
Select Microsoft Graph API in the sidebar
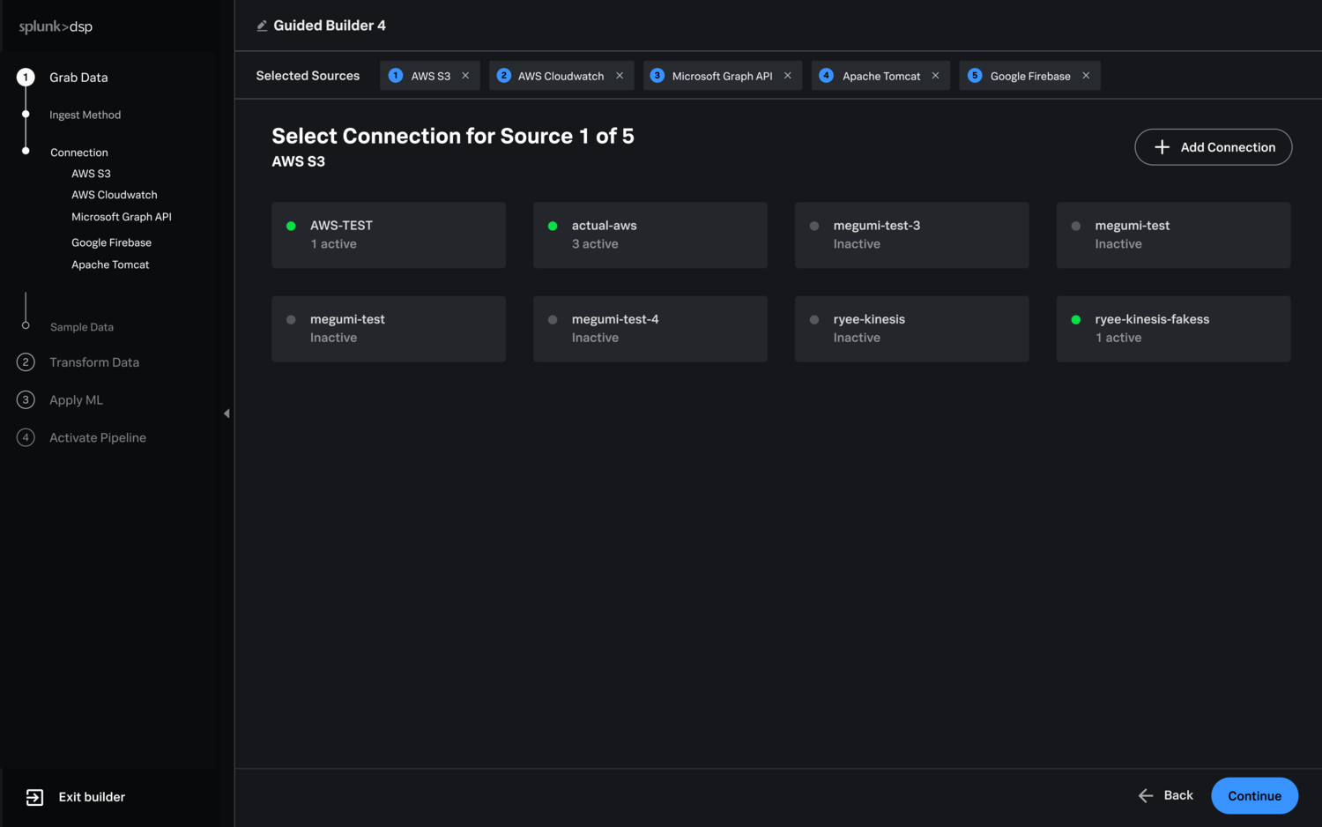[122, 217]
